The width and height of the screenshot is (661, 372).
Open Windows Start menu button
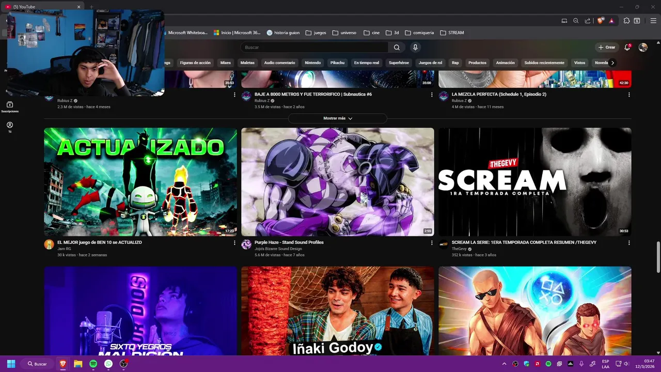[11, 364]
